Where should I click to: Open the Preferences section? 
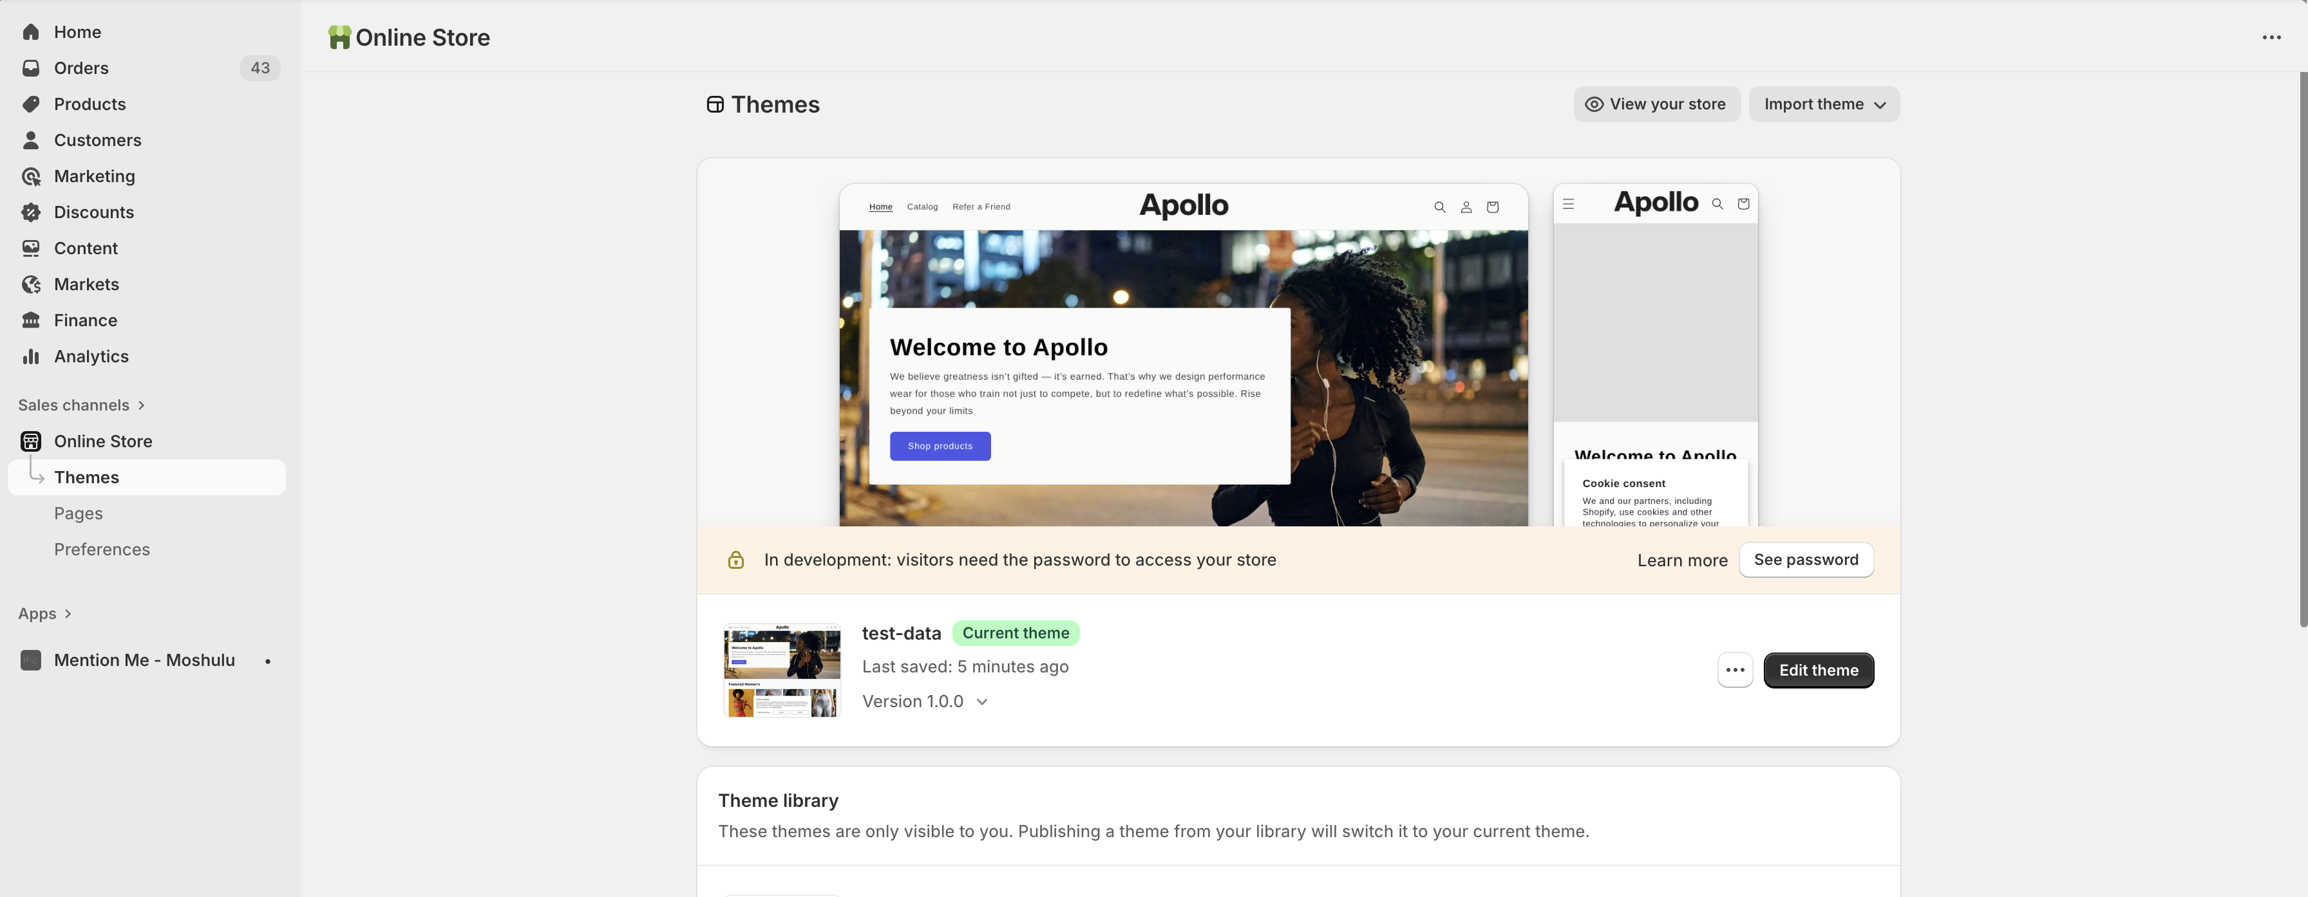coord(101,549)
